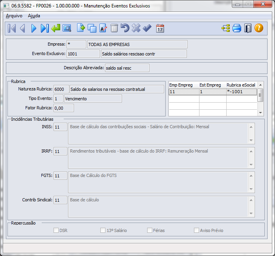
Task: Go to previous record arrow
Action: coord(23,28)
